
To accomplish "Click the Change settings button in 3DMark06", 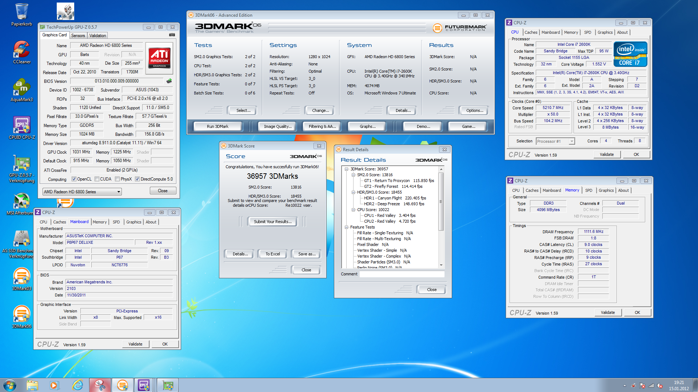I will 320,110.
